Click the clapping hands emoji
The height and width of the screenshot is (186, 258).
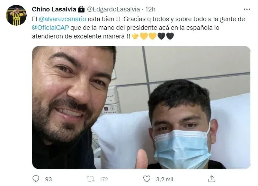click(x=135, y=36)
